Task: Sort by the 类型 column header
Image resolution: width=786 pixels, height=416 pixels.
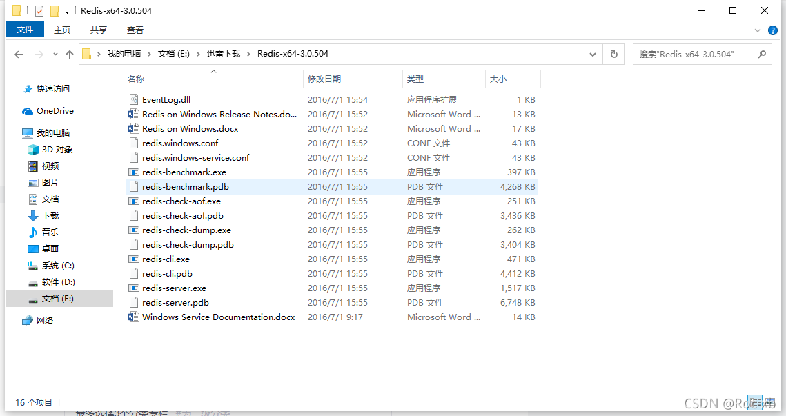Action: pos(415,79)
